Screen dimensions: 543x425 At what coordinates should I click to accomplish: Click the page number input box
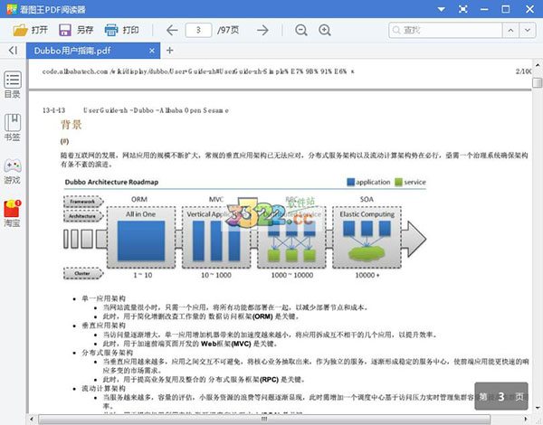tap(198, 30)
